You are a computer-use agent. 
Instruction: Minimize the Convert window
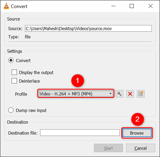pyautogui.click(x=113, y=6)
